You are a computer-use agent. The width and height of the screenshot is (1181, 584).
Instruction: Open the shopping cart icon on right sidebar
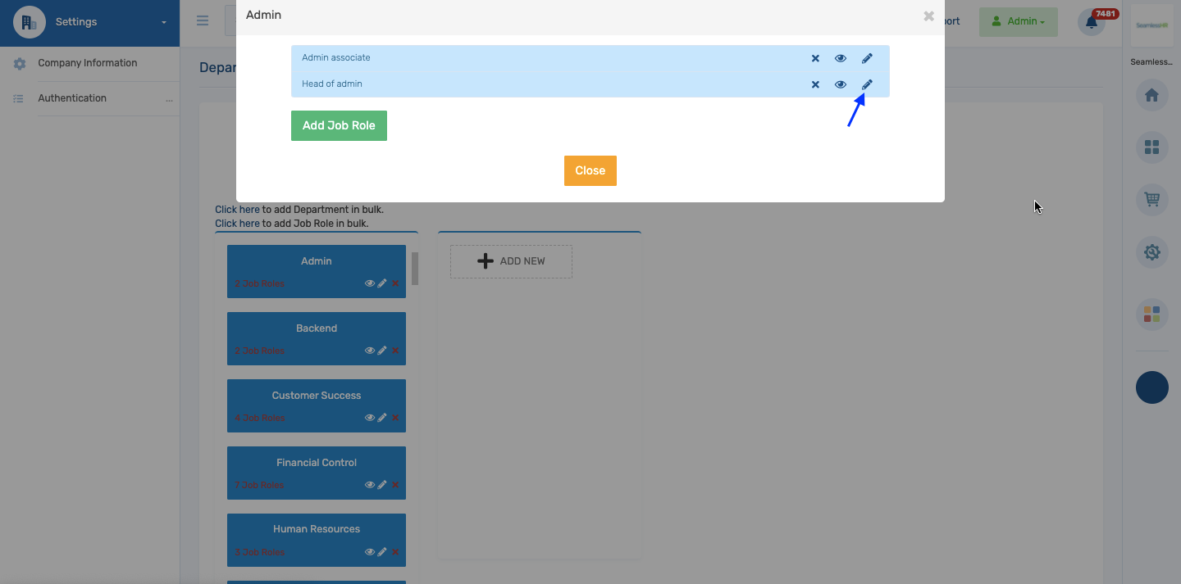(1151, 199)
